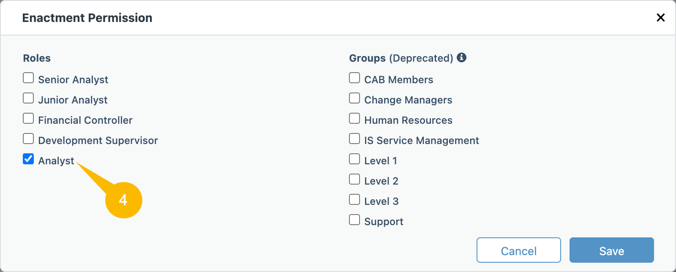Select the Development Supervisor role checkbox
This screenshot has height=272, width=676.
pyautogui.click(x=28, y=139)
